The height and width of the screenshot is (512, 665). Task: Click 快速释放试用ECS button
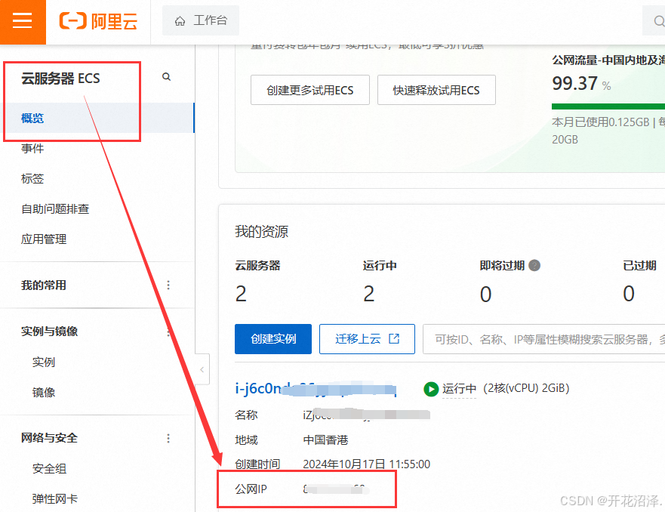(x=436, y=90)
